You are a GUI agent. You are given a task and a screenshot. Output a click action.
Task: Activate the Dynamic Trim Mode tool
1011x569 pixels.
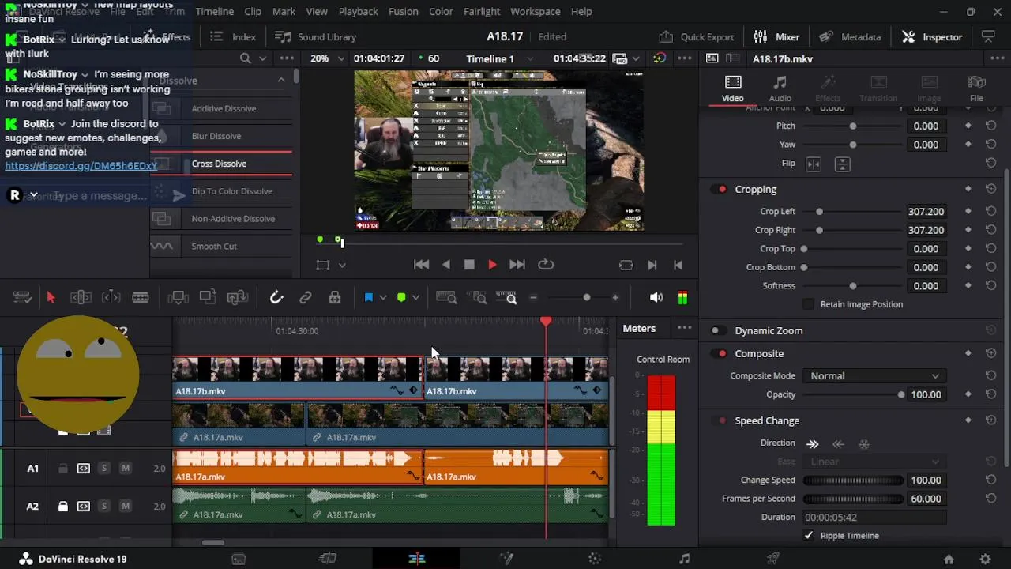coord(111,297)
